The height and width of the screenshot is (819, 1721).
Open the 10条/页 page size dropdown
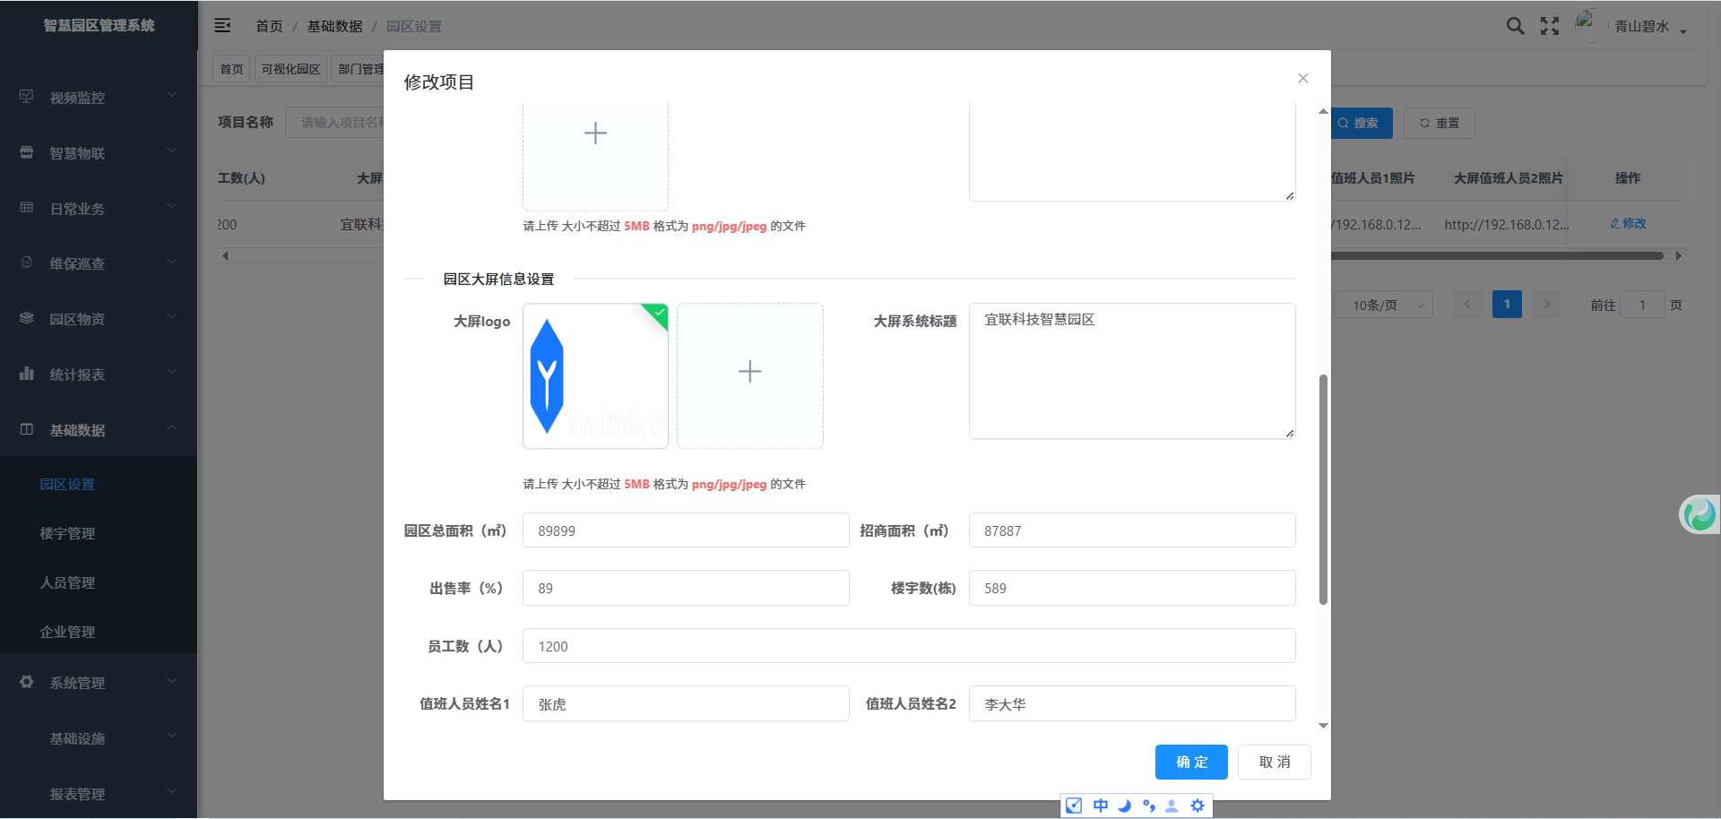coord(1383,305)
